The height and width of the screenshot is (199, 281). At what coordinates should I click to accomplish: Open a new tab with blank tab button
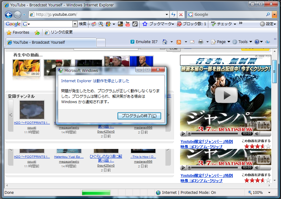[x=101, y=43]
